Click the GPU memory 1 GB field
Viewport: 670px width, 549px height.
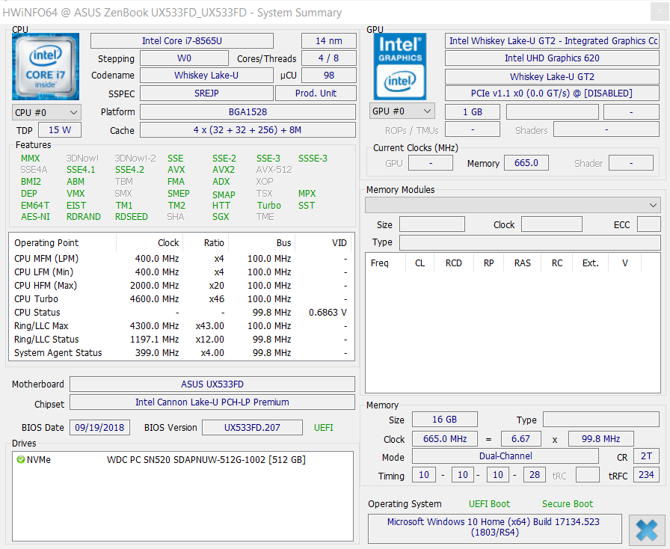click(473, 112)
